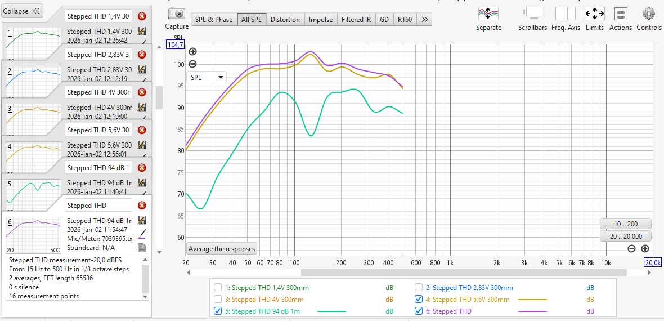Select measurement 6 purple thumbnail

[34, 235]
